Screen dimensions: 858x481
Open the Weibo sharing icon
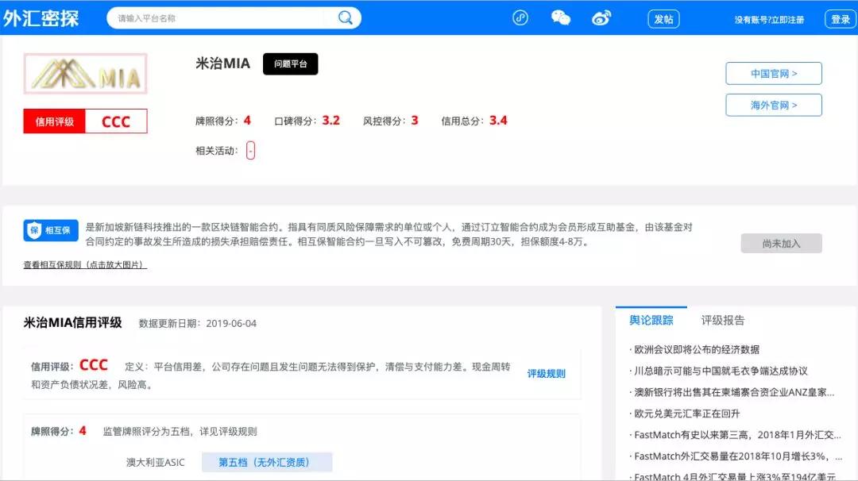coord(601,17)
